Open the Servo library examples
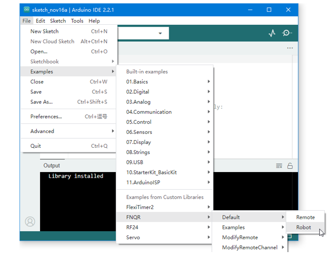The image size is (327, 254). tap(165, 237)
